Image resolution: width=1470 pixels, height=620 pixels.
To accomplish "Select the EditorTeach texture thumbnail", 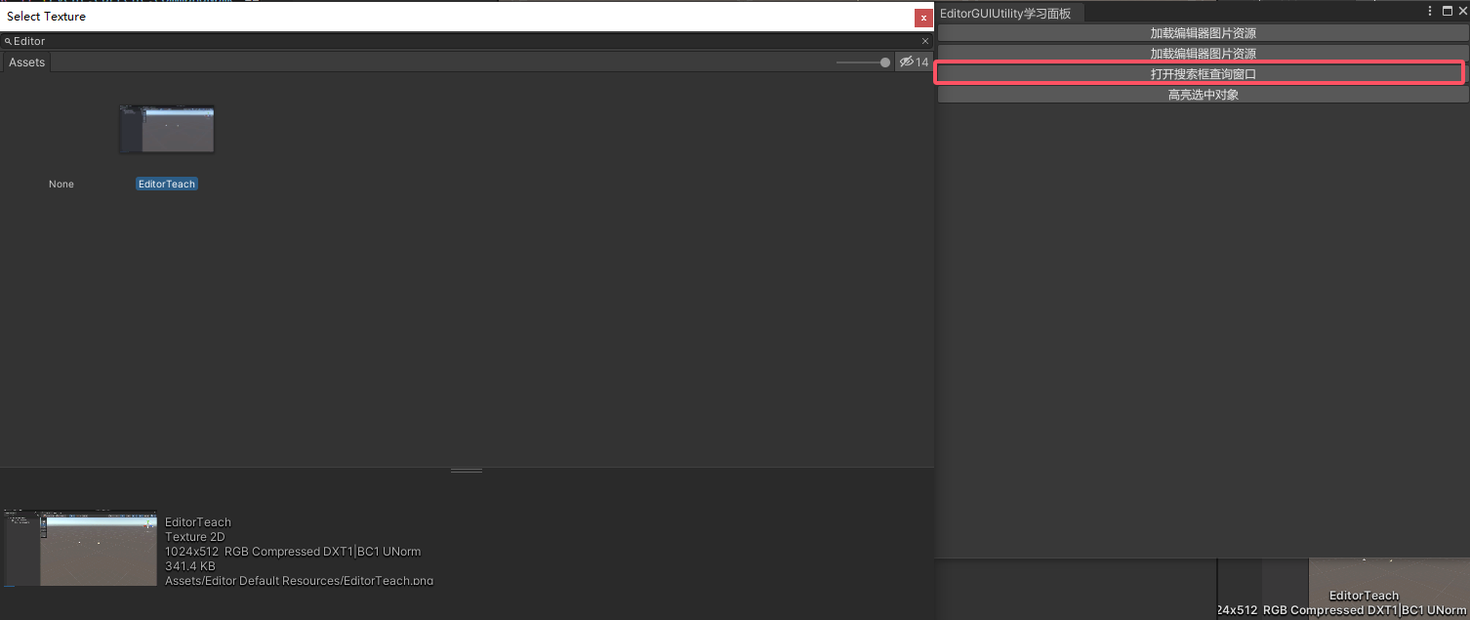I will [x=167, y=130].
